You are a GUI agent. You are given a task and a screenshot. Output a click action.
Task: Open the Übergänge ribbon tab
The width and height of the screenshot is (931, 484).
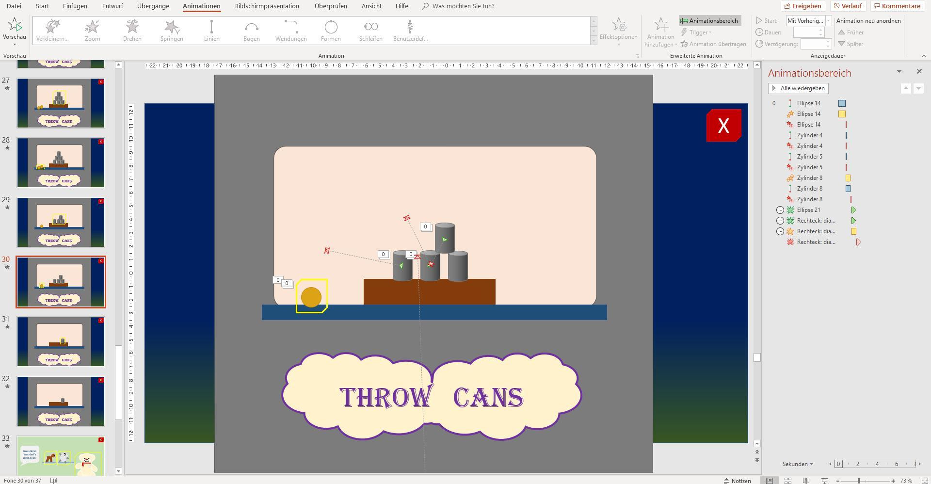(153, 6)
